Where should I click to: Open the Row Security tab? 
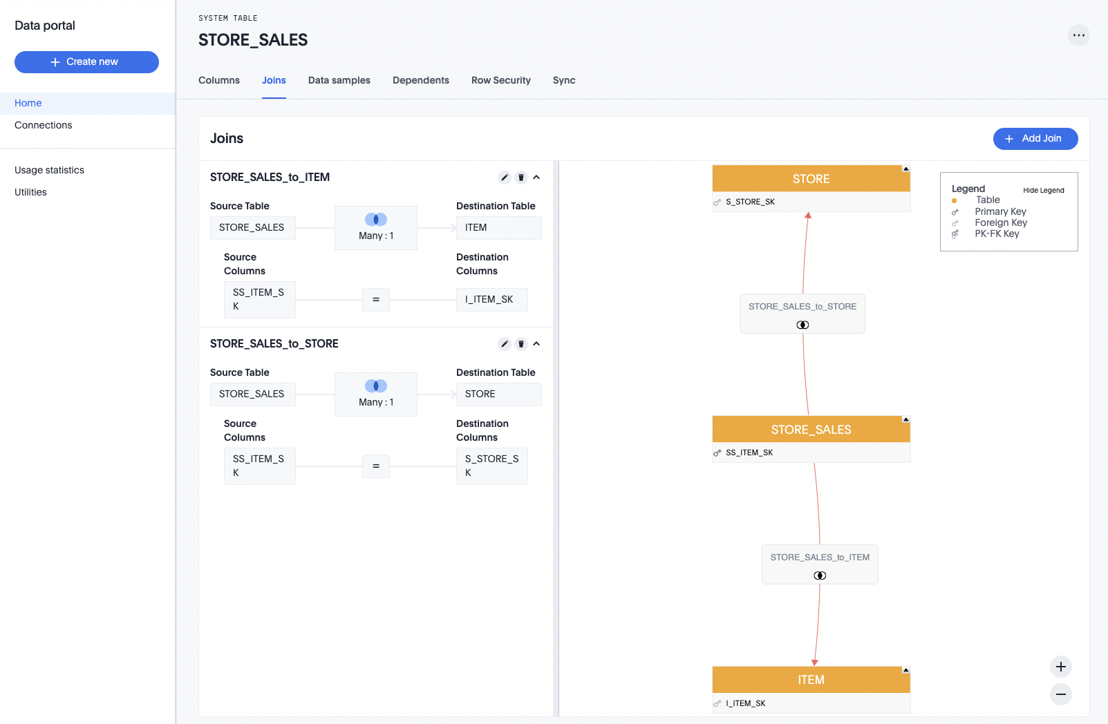point(500,80)
